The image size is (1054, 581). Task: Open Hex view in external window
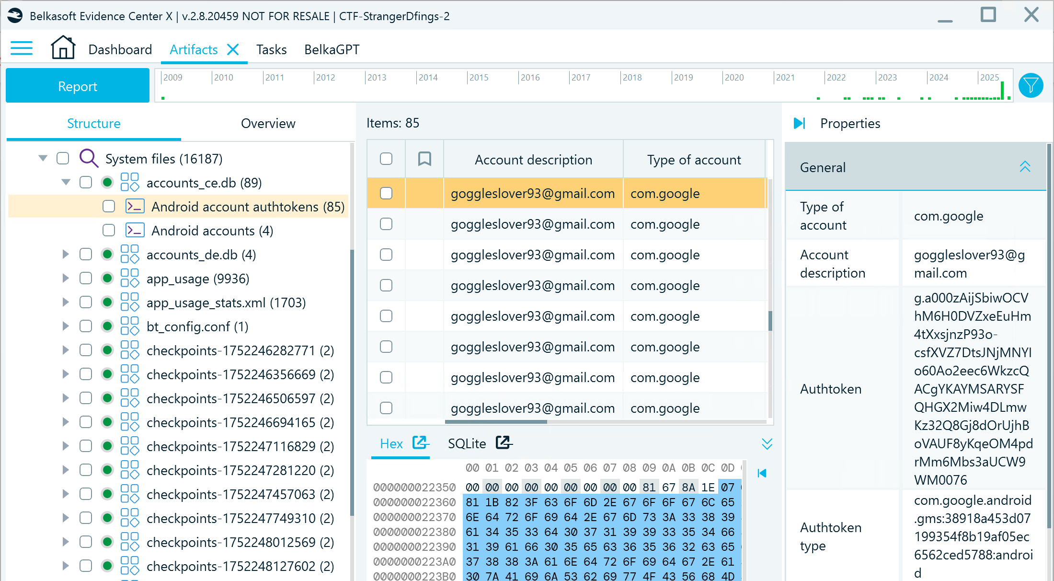420,442
